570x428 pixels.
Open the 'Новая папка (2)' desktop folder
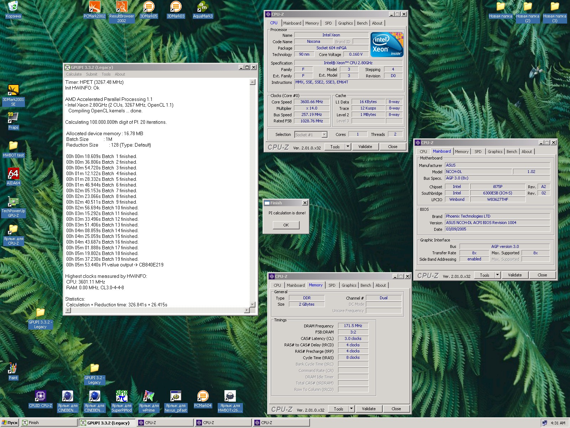528,12
